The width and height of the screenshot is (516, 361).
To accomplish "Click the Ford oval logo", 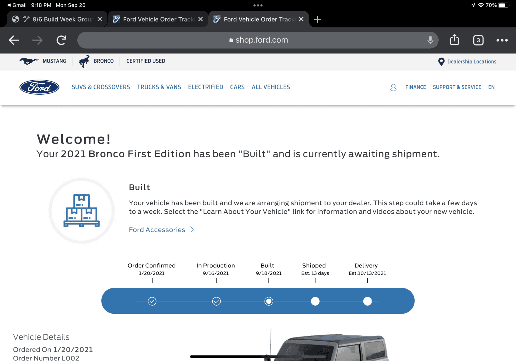I will point(39,87).
